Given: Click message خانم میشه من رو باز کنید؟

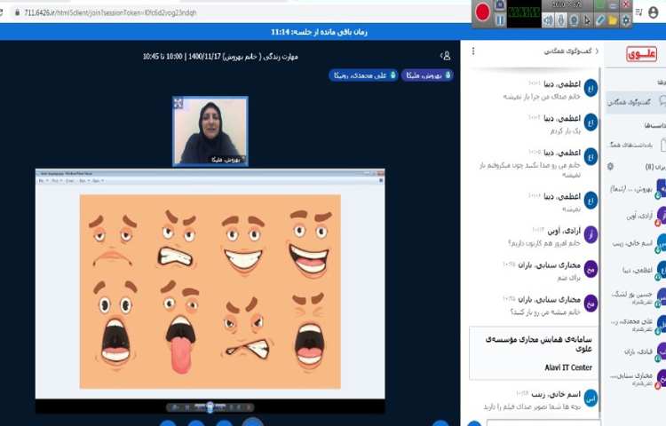Looking at the screenshot, I should click(x=545, y=312).
